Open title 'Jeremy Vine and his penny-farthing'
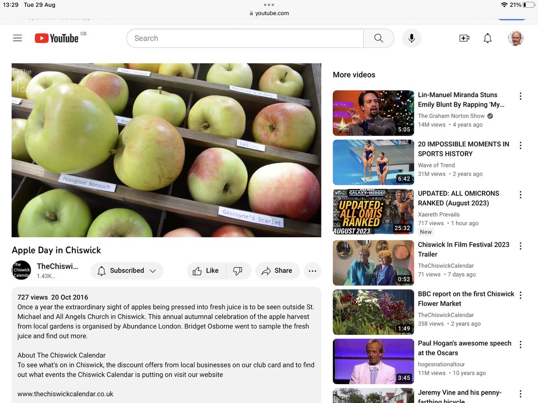The width and height of the screenshot is (538, 403). point(460,397)
